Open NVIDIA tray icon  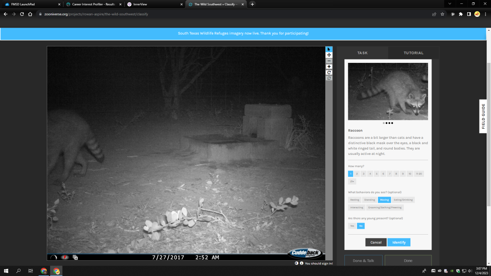click(452, 271)
